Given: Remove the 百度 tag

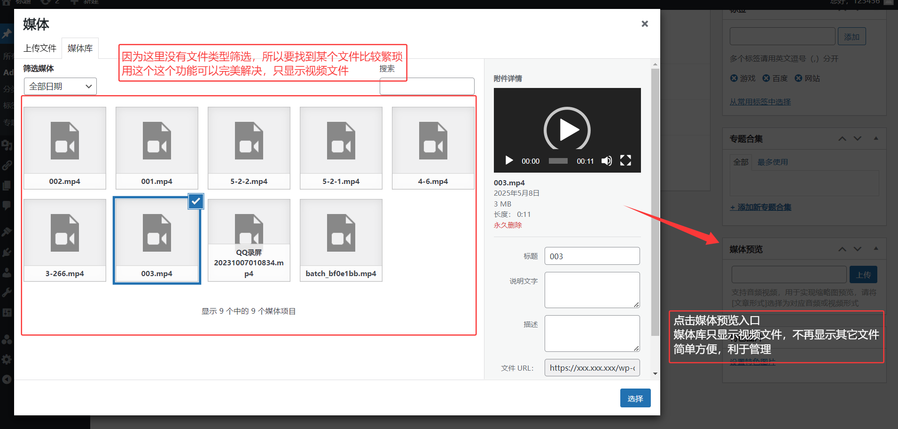Looking at the screenshot, I should click(x=766, y=78).
